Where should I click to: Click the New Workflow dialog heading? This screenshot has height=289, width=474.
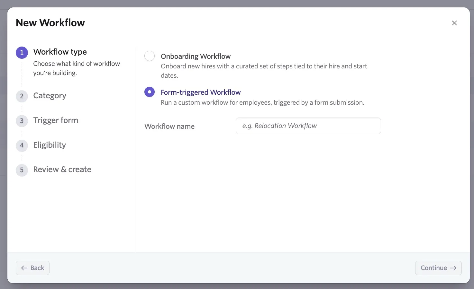click(x=50, y=23)
